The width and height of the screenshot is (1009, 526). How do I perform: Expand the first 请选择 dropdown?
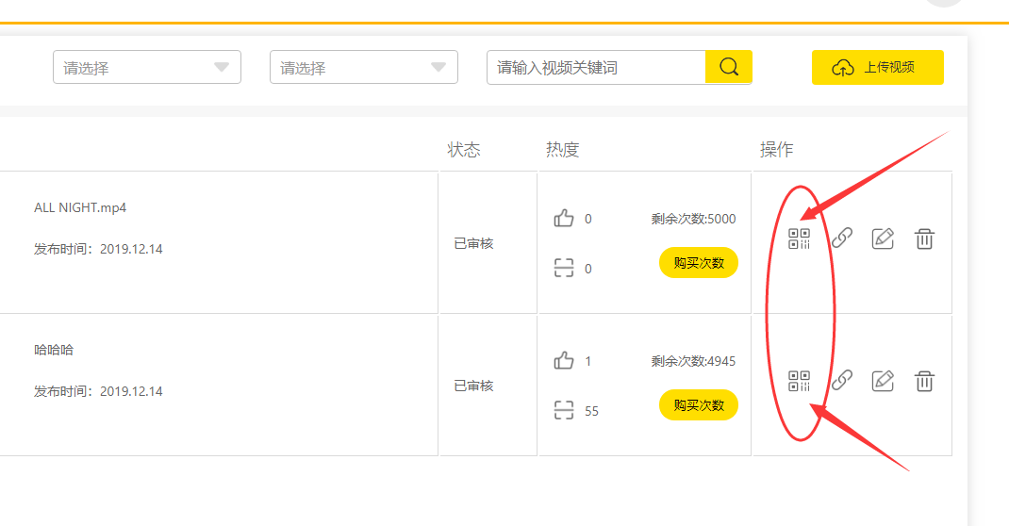point(147,68)
